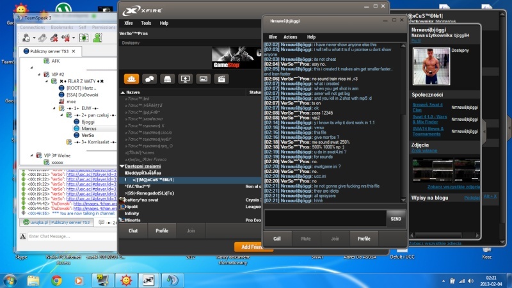Select the Publiczny serwer TS3 tab

(49, 51)
